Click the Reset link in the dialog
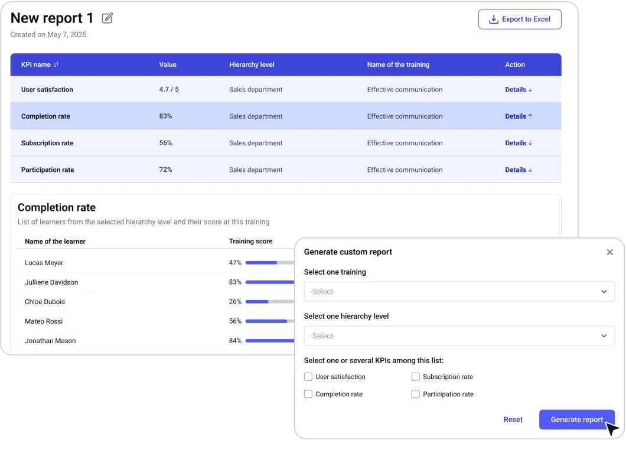The width and height of the screenshot is (626, 473). tap(513, 419)
